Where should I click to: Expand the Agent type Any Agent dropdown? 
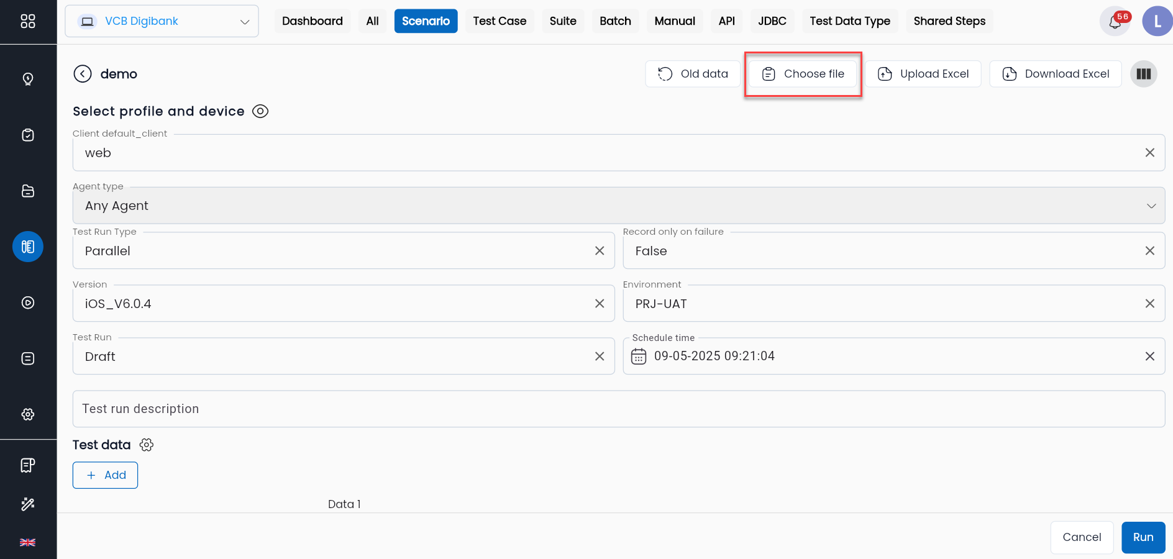click(619, 206)
